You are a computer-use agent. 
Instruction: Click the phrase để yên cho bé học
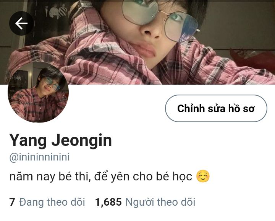tap(143, 177)
